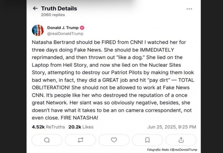Click the reply speech bubble button
This screenshot has width=223, height=153.
pyautogui.click(x=47, y=140)
